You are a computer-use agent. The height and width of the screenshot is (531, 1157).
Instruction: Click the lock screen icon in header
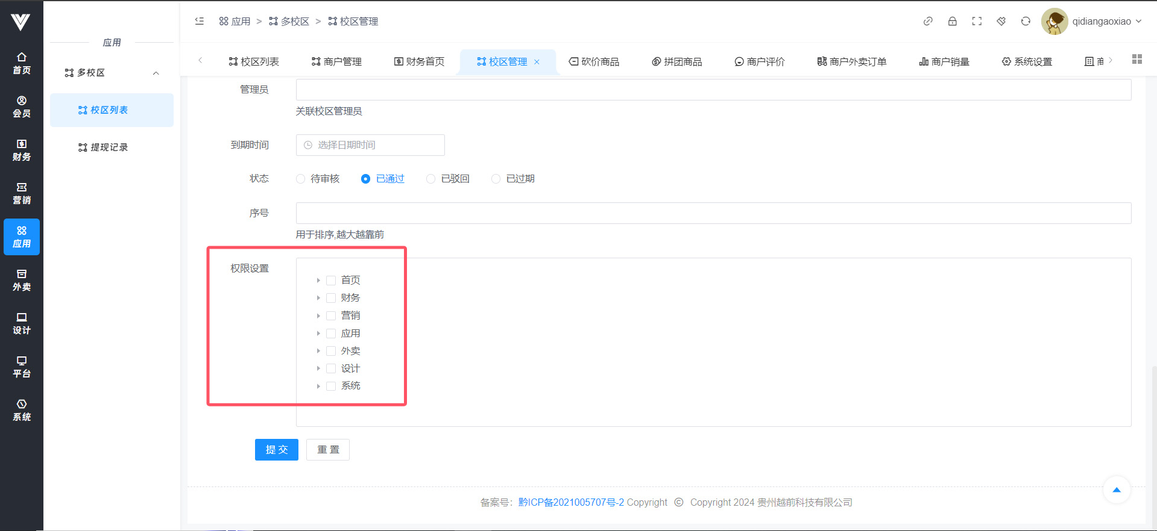click(952, 22)
